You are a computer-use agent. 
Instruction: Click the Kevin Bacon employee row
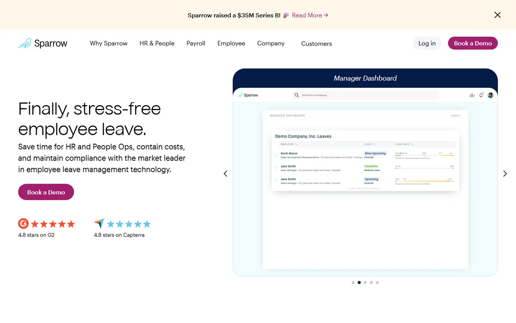365,155
